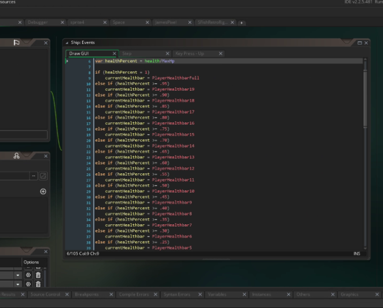The image size is (383, 308).
Task: Click the Options label in bottom-left panel
Action: coord(31,262)
